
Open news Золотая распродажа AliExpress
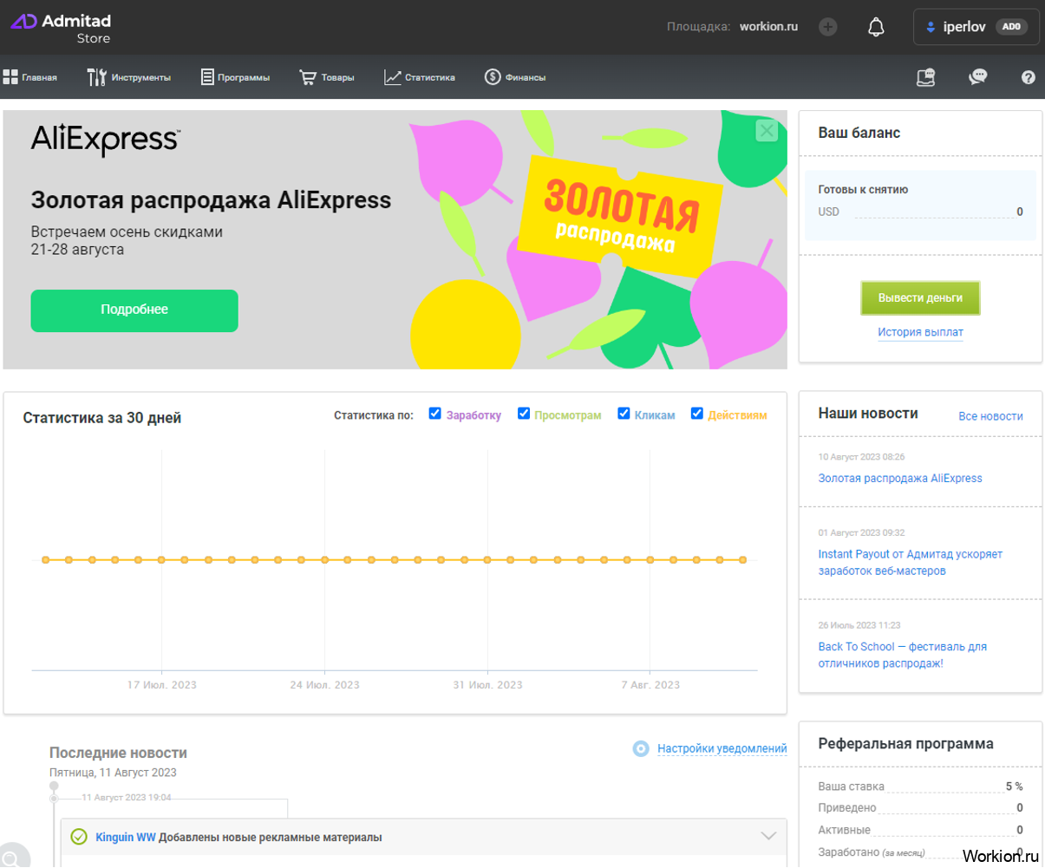[900, 478]
